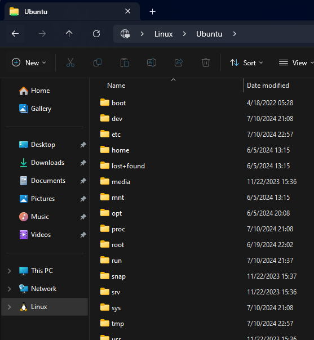Screen dimensions: 314x340
Task: Select the media folder icon
Action: pyautogui.click(x=105, y=181)
